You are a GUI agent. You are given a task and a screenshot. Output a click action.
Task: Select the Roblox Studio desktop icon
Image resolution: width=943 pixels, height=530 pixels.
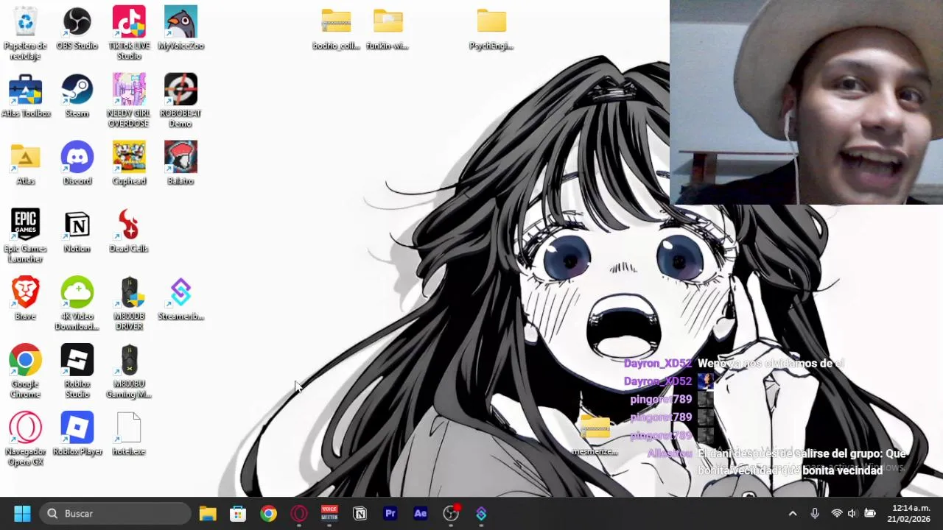click(77, 372)
